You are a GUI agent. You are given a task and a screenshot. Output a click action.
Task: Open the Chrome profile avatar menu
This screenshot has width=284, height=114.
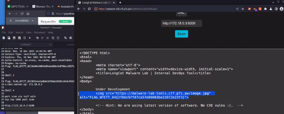(282, 9)
